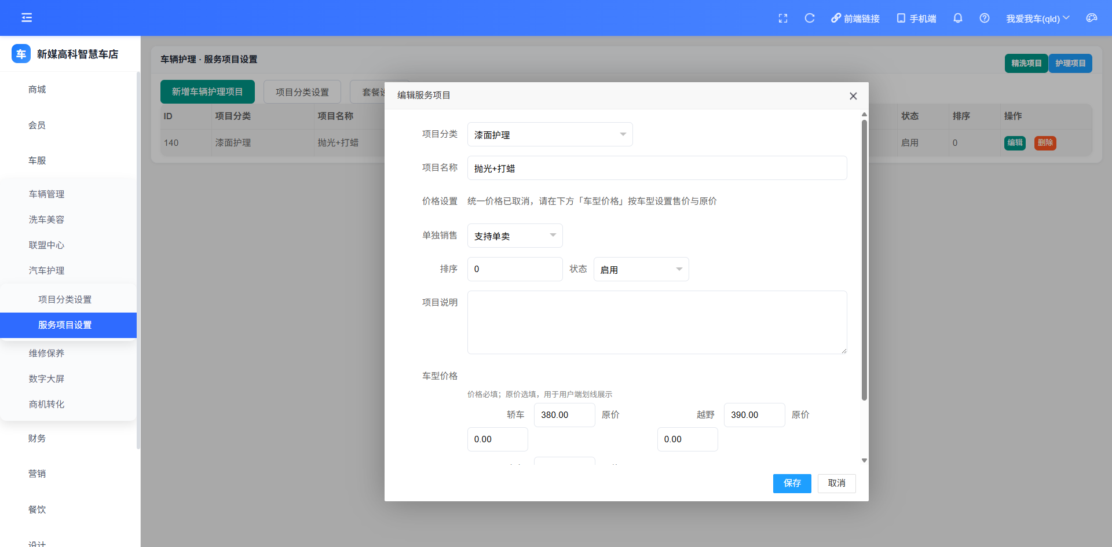Open 项目分类设置 button in toolbar
Viewport: 1112px width, 547px height.
tap(302, 92)
